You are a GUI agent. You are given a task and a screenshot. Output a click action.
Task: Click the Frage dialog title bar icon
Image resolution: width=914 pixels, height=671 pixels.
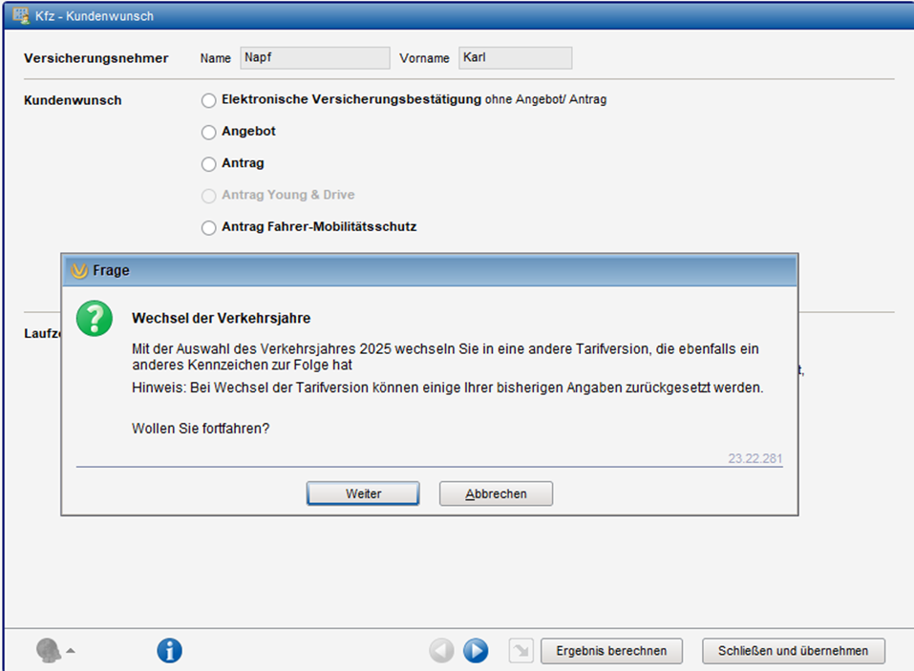coord(80,270)
